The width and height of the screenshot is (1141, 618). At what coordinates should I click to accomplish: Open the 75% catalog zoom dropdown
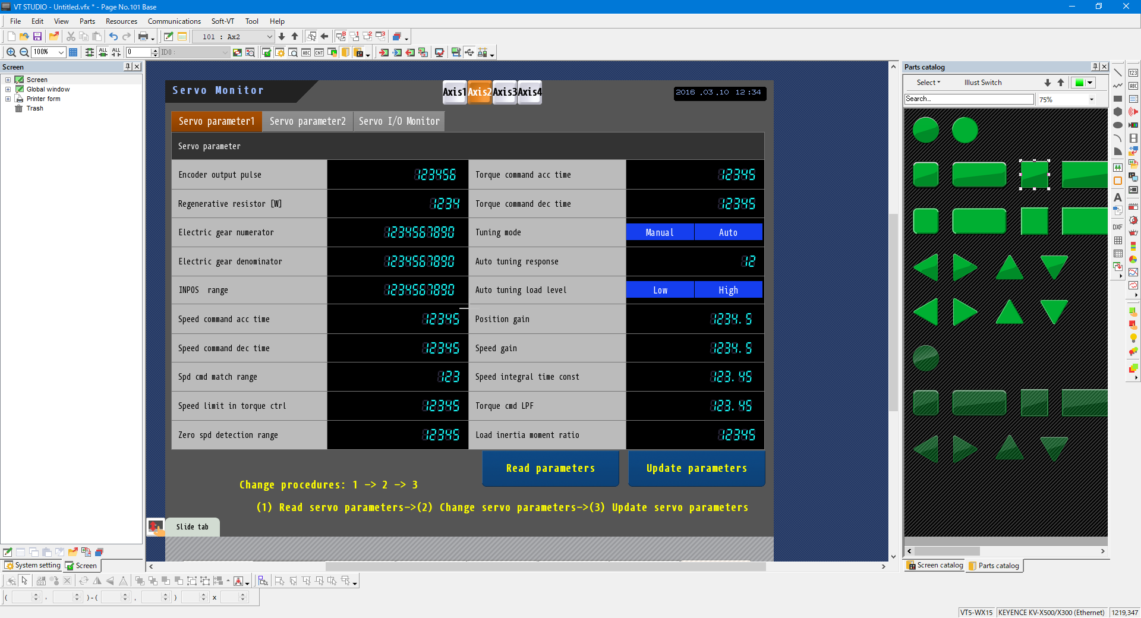[x=1091, y=99]
